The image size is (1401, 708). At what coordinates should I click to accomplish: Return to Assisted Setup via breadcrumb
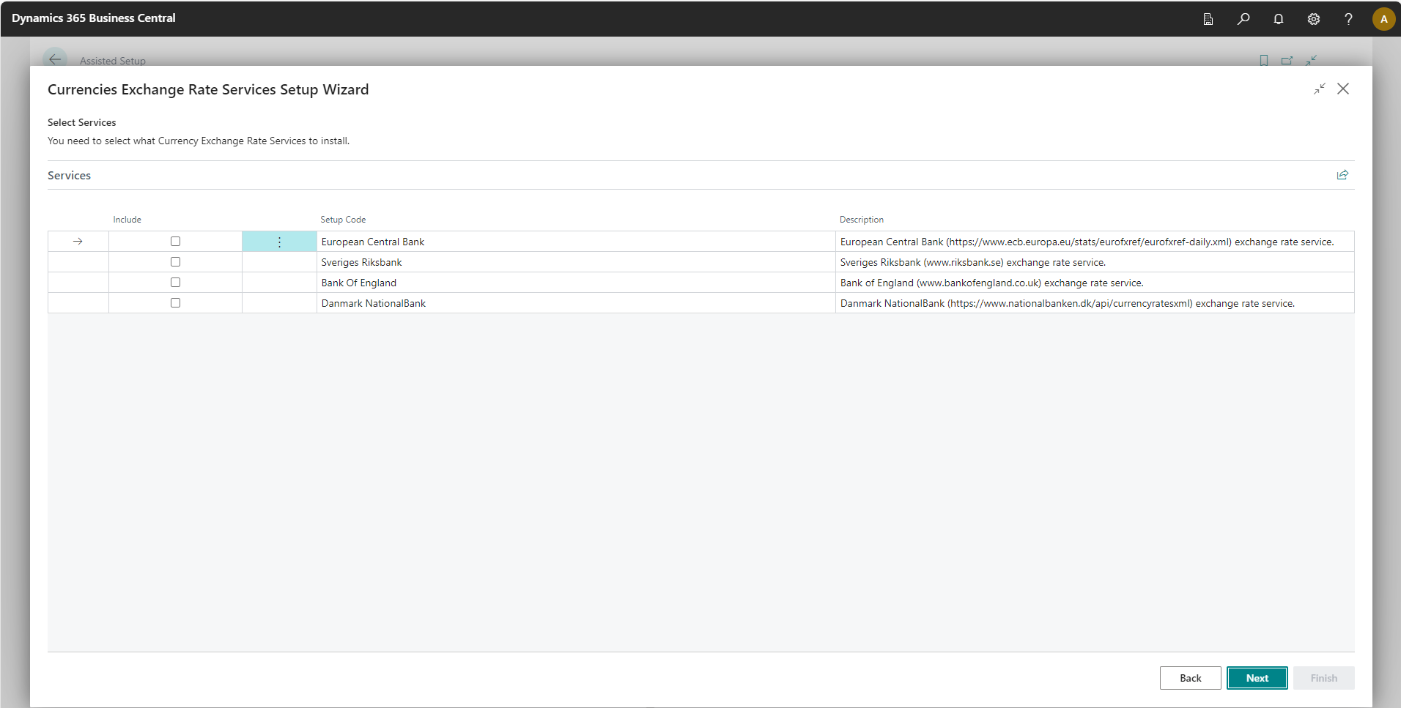point(111,61)
